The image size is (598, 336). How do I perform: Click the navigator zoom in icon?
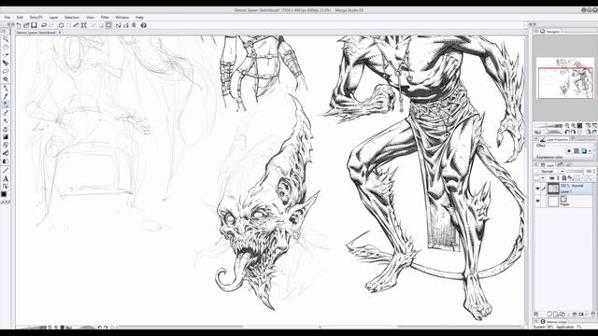pyautogui.click(x=573, y=126)
